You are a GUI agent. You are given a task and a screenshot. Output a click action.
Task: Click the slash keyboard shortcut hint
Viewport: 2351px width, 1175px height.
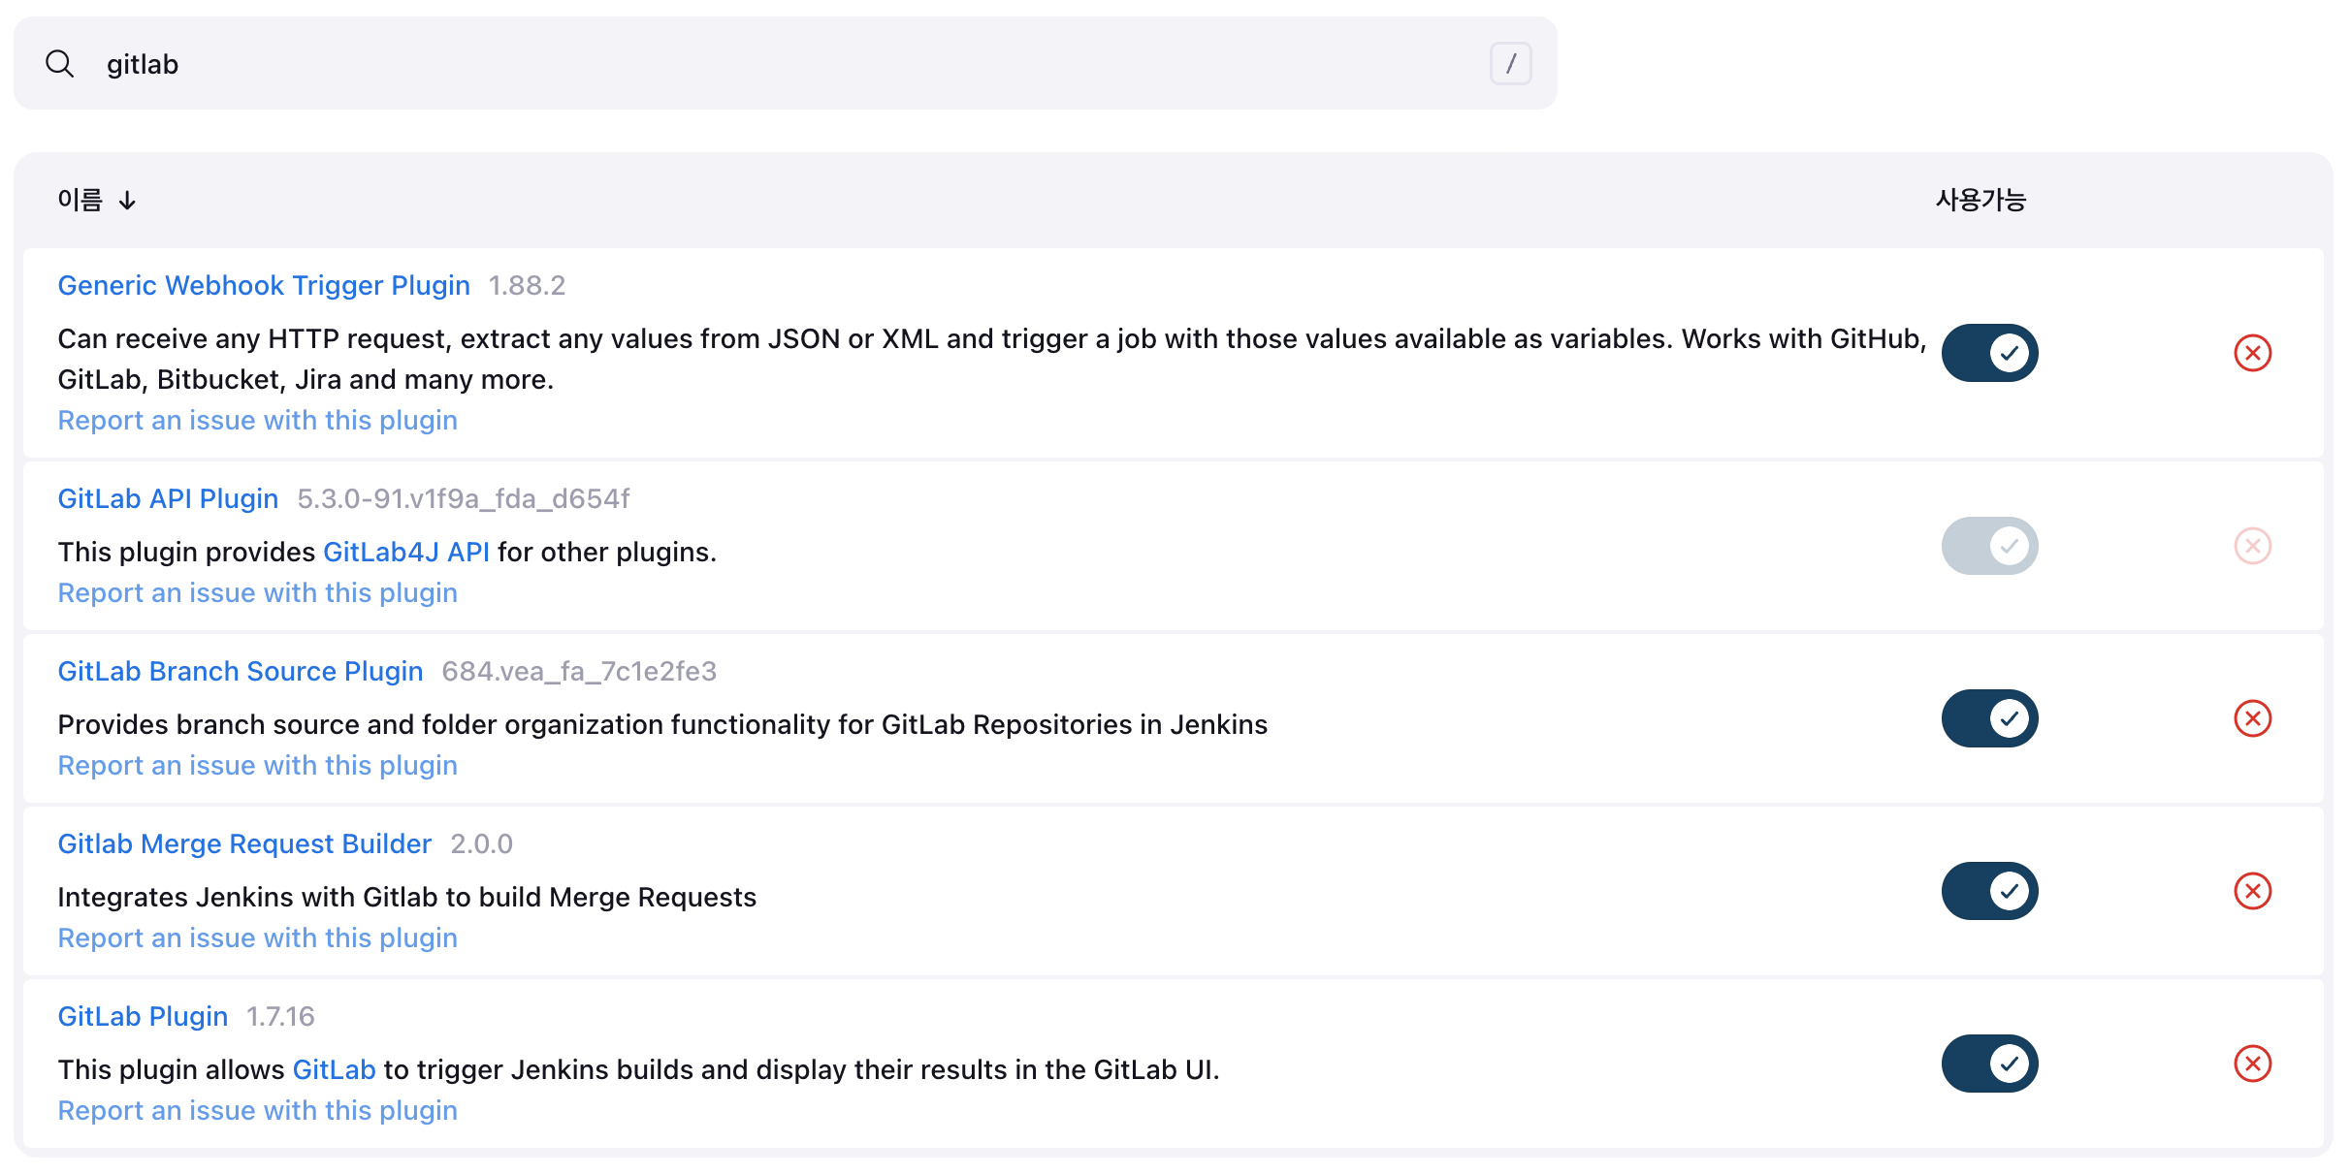[x=1510, y=64]
